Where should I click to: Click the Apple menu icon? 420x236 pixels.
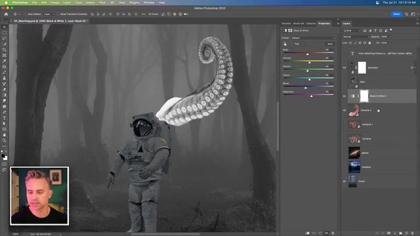tap(6, 3)
